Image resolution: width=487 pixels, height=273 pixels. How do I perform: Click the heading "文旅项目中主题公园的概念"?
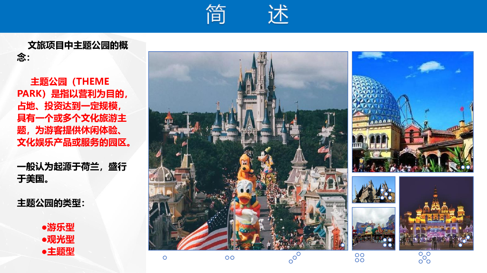coord(72,51)
